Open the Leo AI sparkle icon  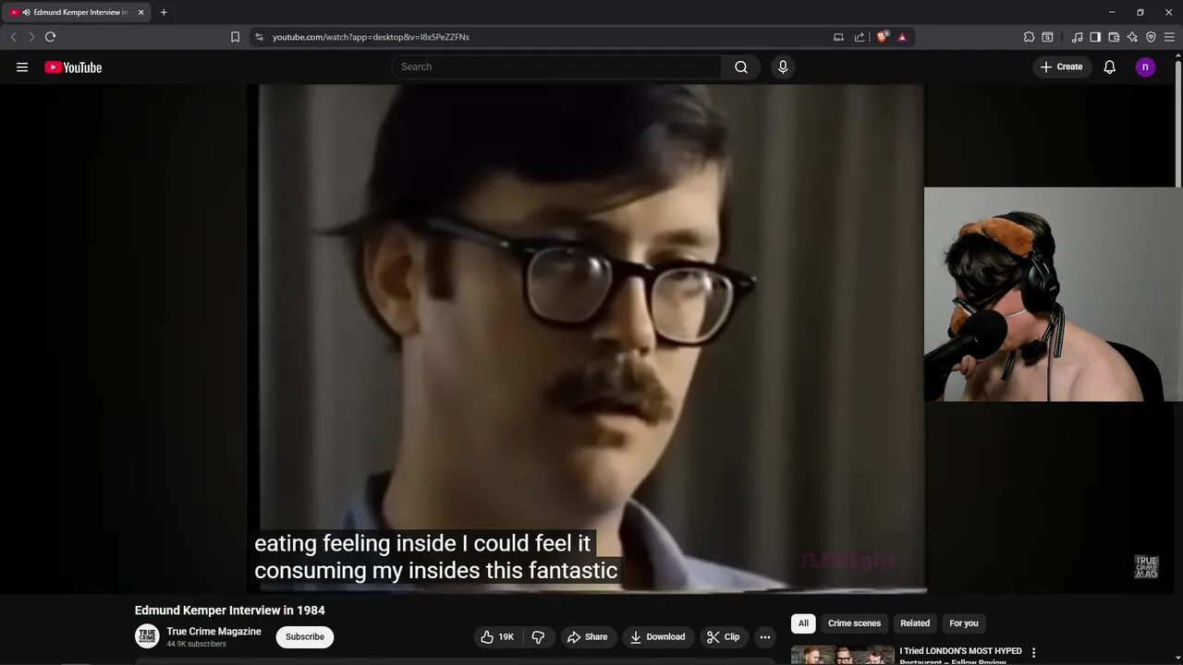click(x=1132, y=37)
